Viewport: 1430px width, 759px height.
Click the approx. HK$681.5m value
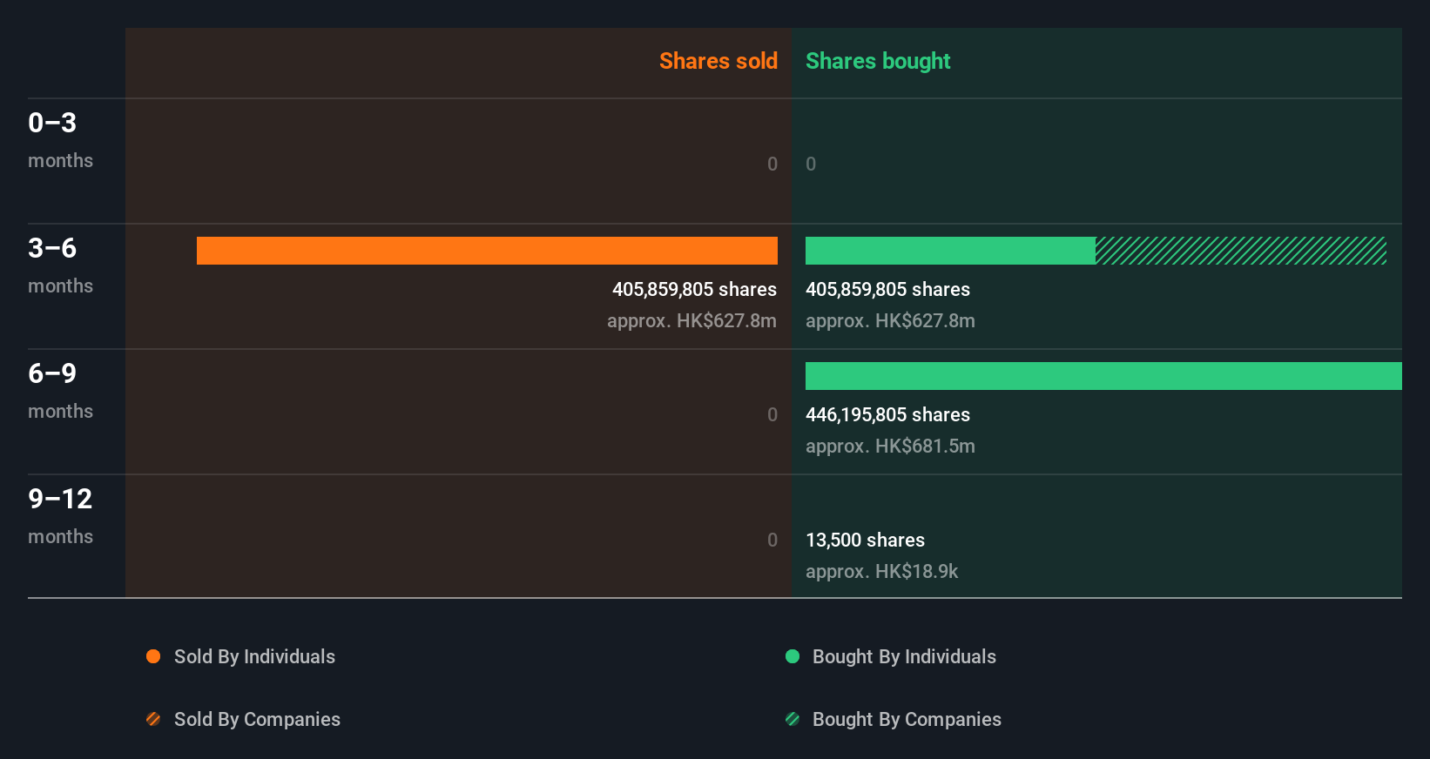click(x=890, y=447)
